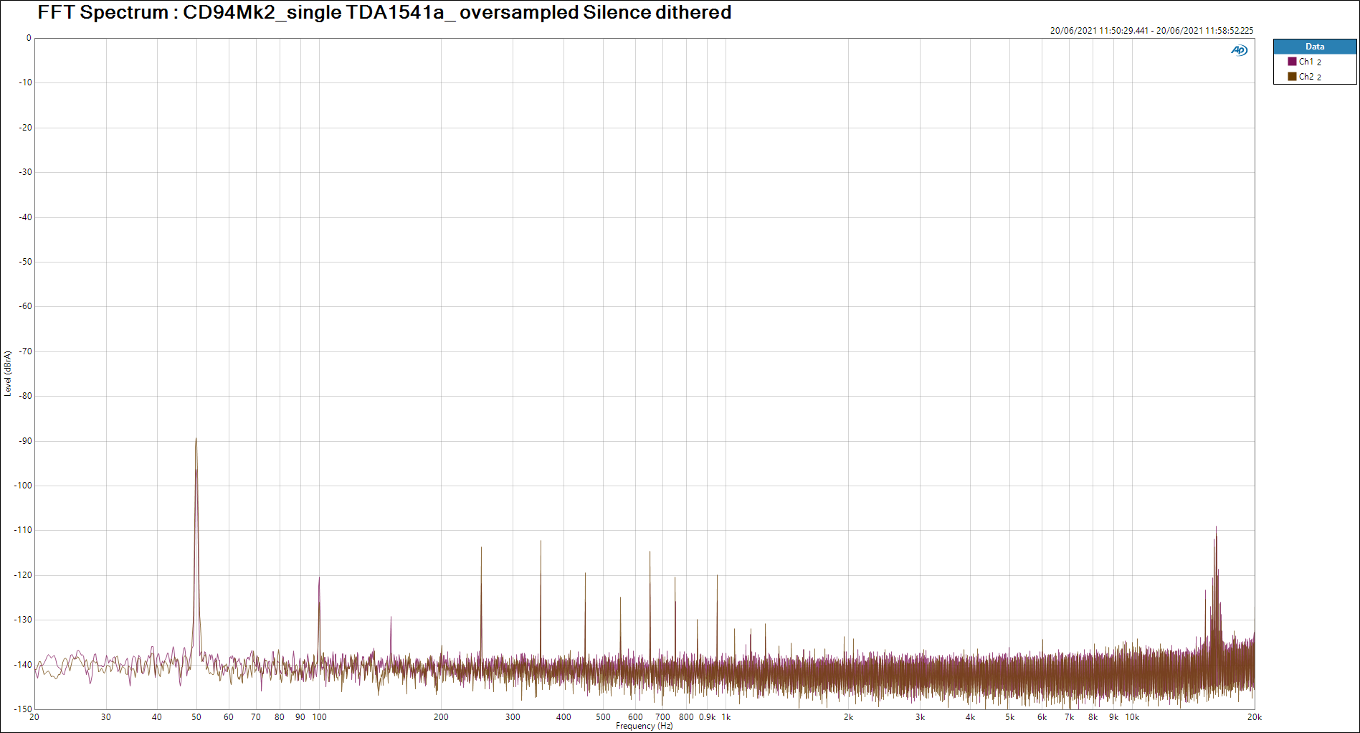
Task: Click the 1k tick label on frequency axis
Action: [726, 717]
